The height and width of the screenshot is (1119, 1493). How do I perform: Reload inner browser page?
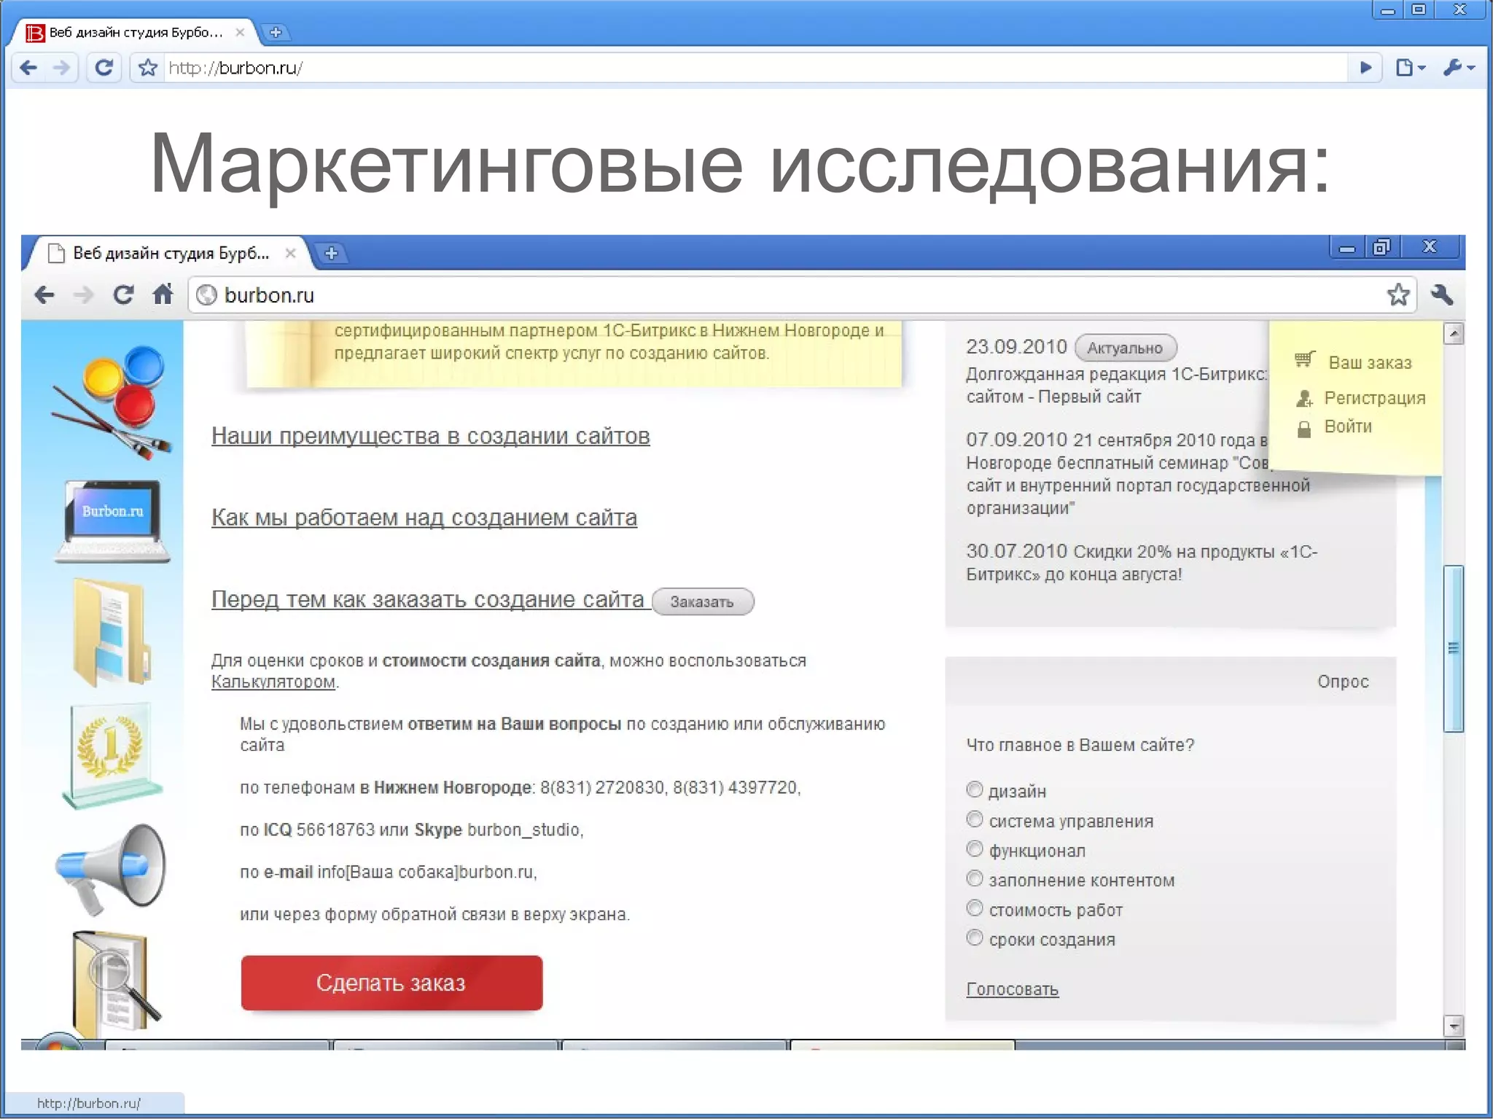coord(123,295)
